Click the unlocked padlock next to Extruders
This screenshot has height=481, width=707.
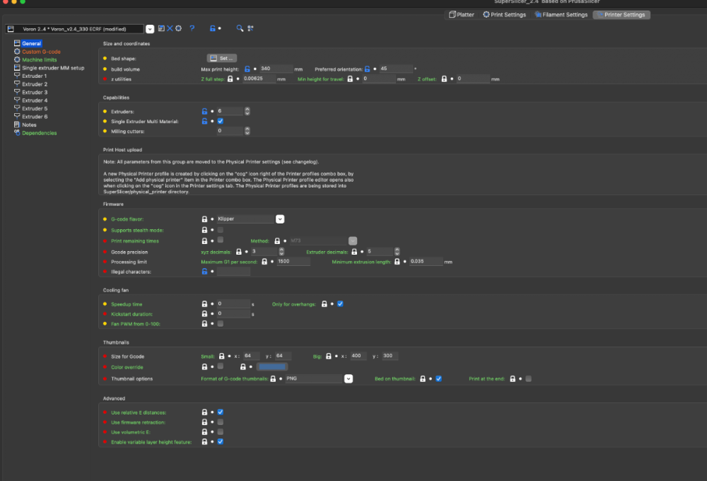pos(204,111)
